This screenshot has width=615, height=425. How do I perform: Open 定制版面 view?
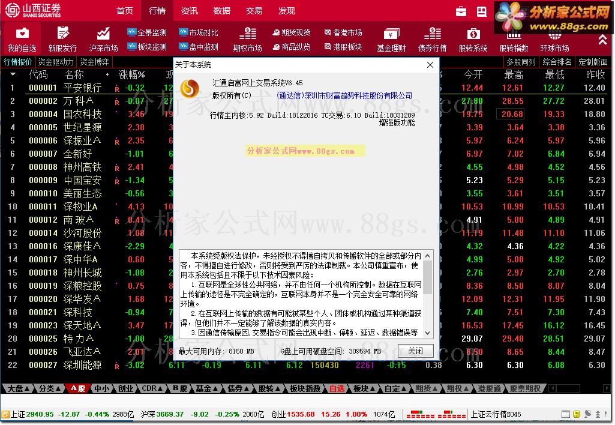593,62
